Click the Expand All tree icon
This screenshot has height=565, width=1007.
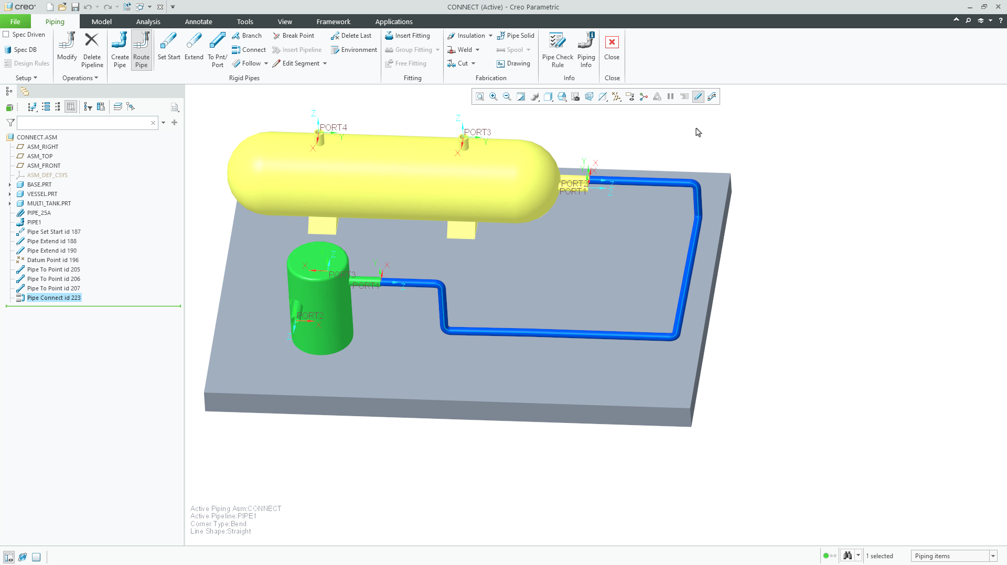46,107
